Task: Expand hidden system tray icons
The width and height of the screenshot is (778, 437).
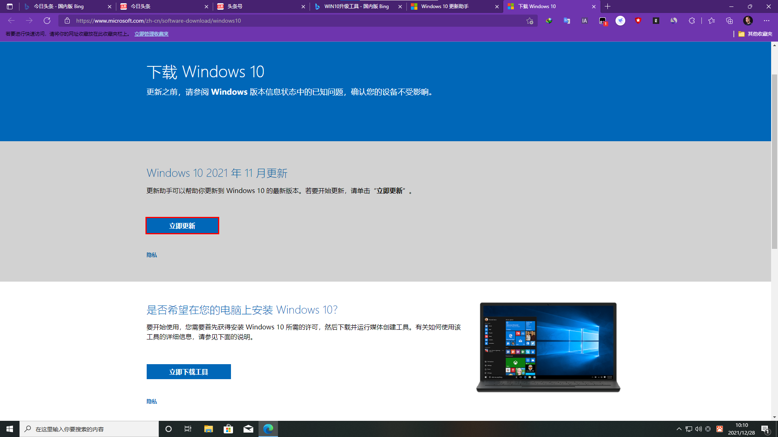Action: click(x=679, y=429)
